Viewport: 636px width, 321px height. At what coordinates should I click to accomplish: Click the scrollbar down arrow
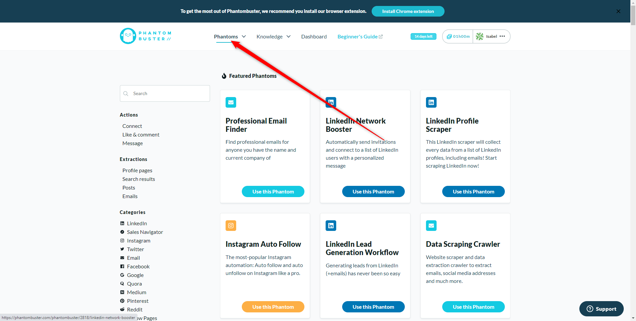click(x=633, y=318)
